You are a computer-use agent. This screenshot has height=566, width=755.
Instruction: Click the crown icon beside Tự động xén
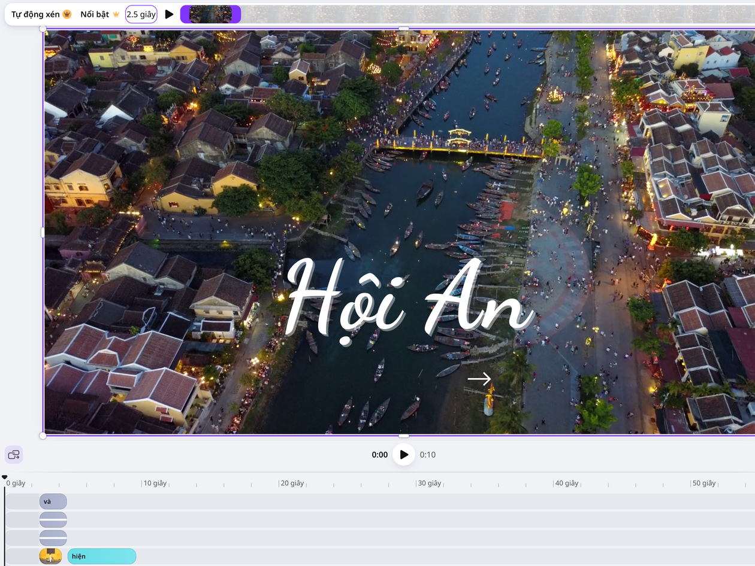tap(67, 14)
